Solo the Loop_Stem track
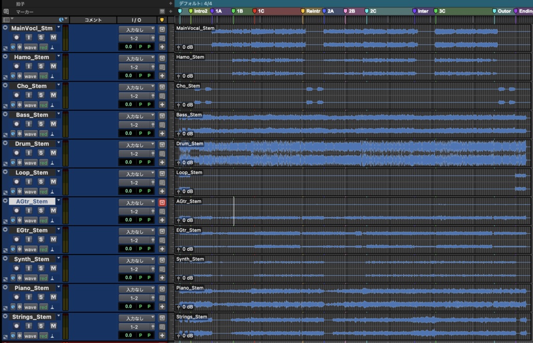Image resolution: width=533 pixels, height=343 pixels. [41, 182]
